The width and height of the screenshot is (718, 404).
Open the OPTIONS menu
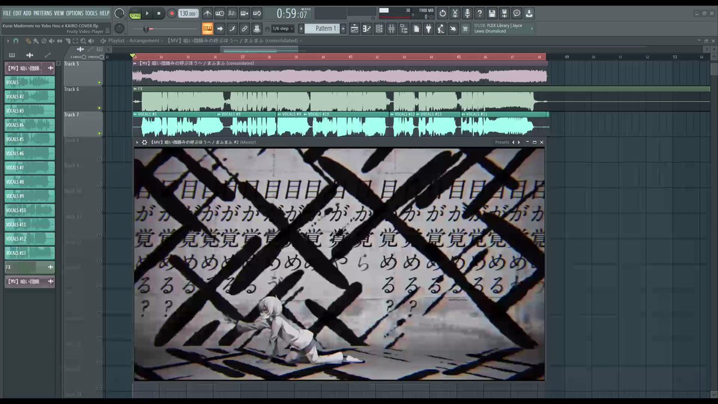click(x=75, y=13)
